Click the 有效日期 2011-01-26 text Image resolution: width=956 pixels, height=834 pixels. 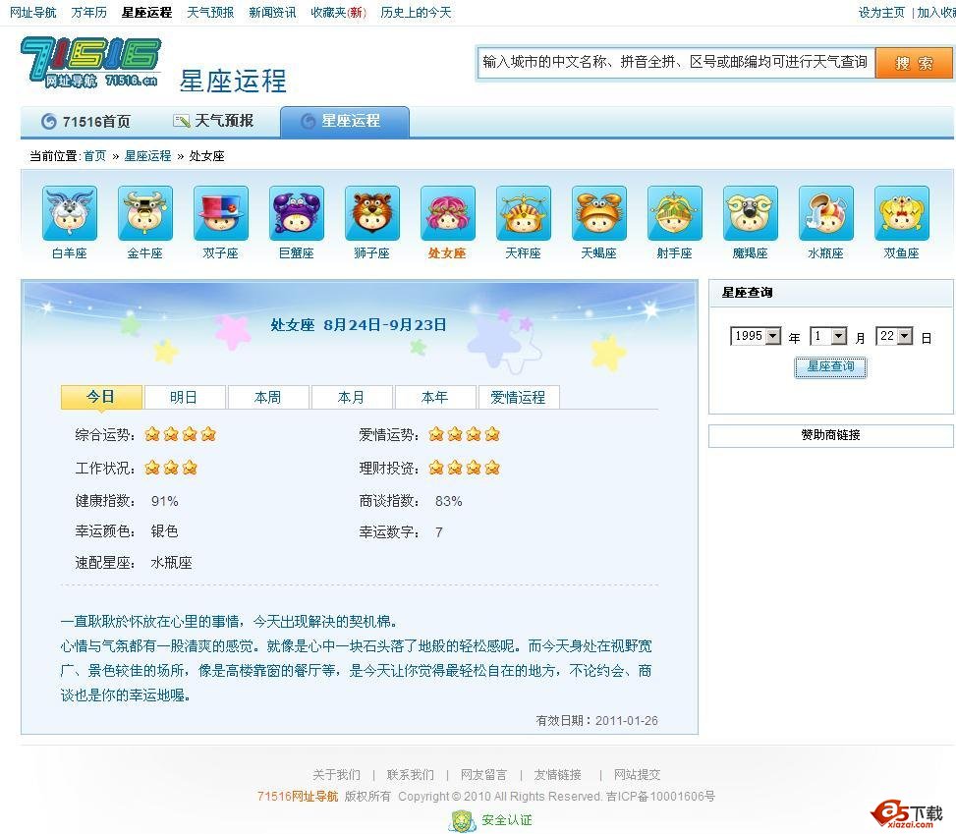coord(597,721)
